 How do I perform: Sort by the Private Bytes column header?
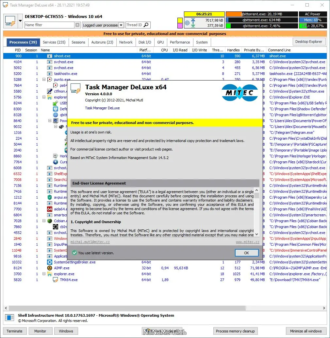pyautogui.click(x=254, y=50)
